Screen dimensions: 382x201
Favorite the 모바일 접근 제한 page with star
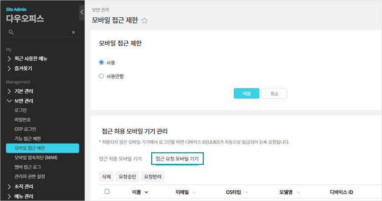tap(145, 21)
